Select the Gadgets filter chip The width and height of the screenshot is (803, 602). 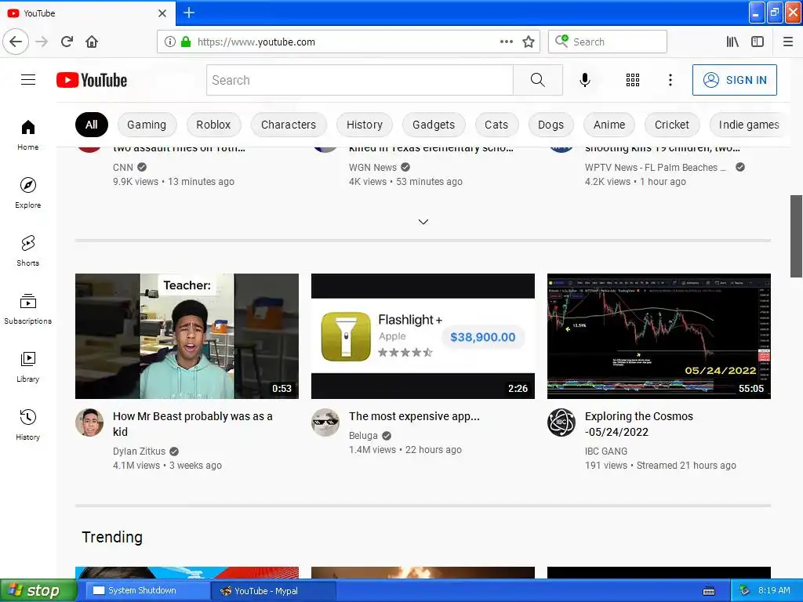[x=433, y=125]
